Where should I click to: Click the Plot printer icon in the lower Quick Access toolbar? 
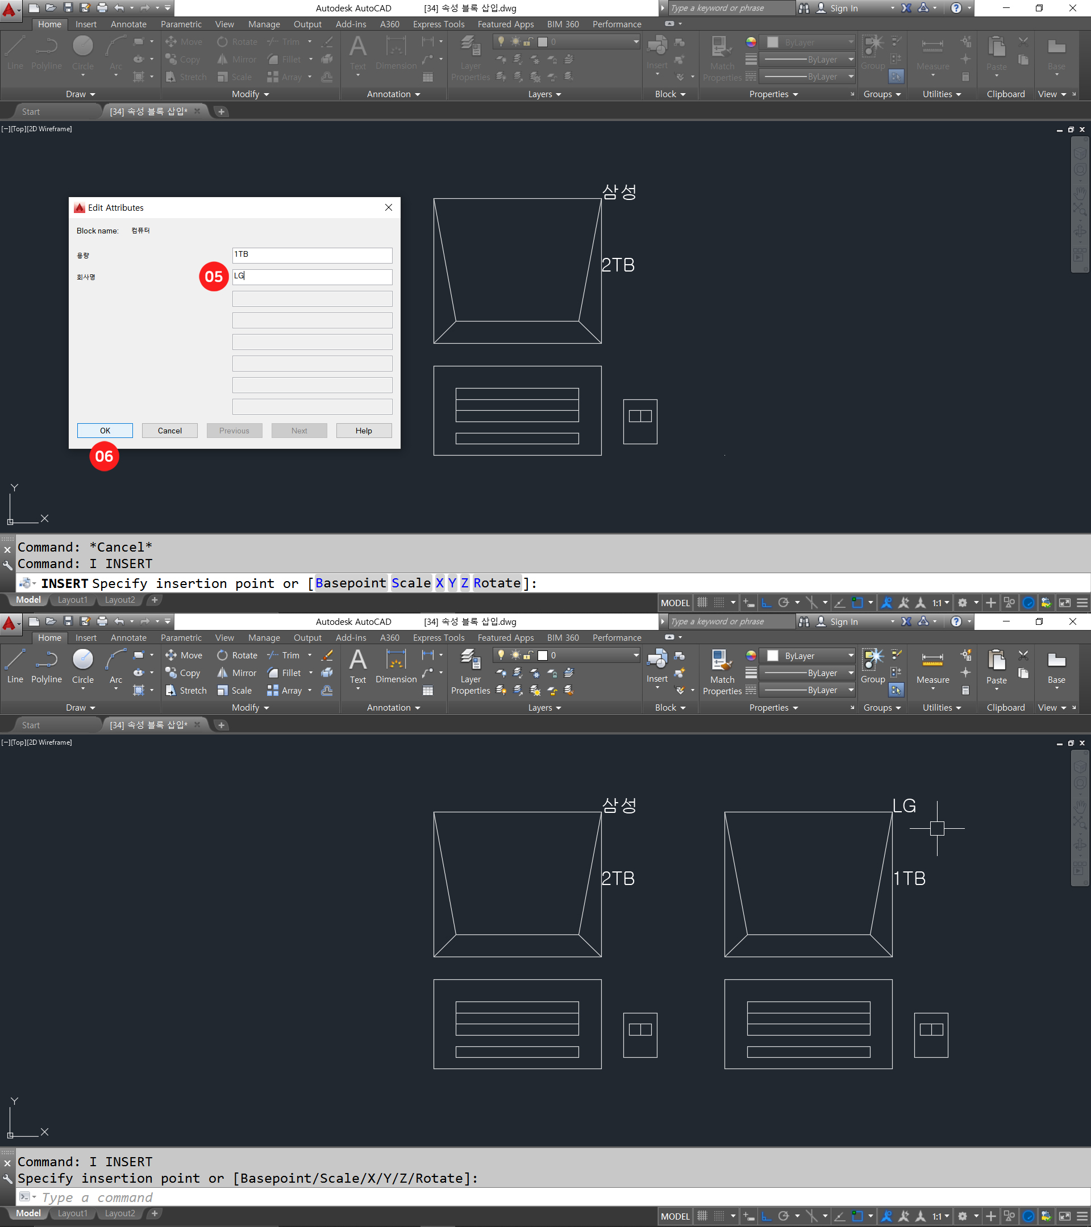(102, 621)
